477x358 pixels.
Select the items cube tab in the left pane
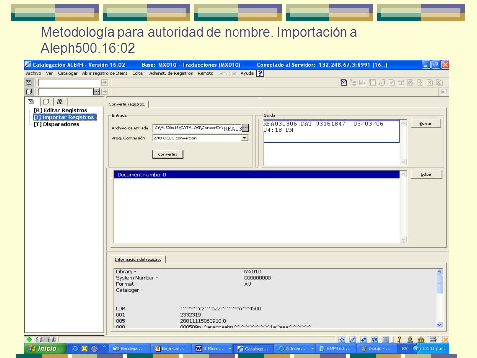click(x=46, y=102)
